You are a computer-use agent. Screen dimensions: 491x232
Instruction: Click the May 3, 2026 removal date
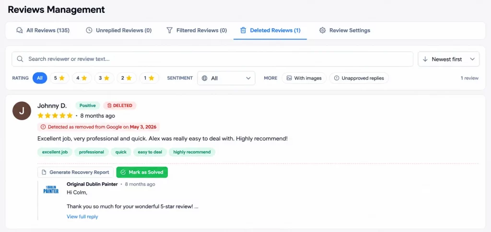click(143, 127)
